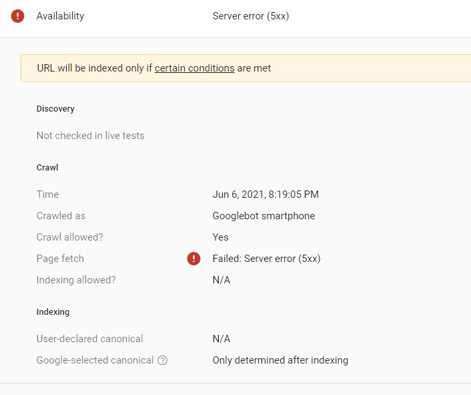Click the red error icon beside Page fetch
Image resolution: width=471 pixels, height=395 pixels.
[193, 259]
